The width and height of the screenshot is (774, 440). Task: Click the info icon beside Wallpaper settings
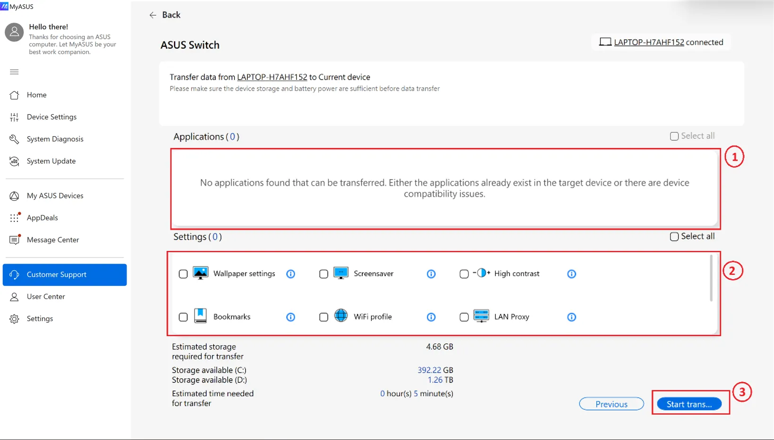[x=290, y=274]
